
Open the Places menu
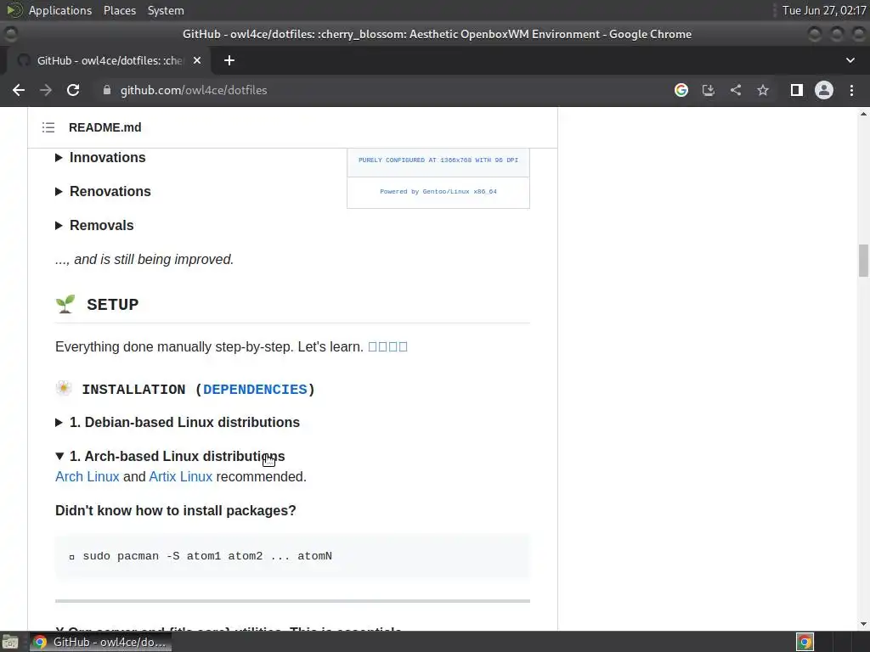coord(119,10)
